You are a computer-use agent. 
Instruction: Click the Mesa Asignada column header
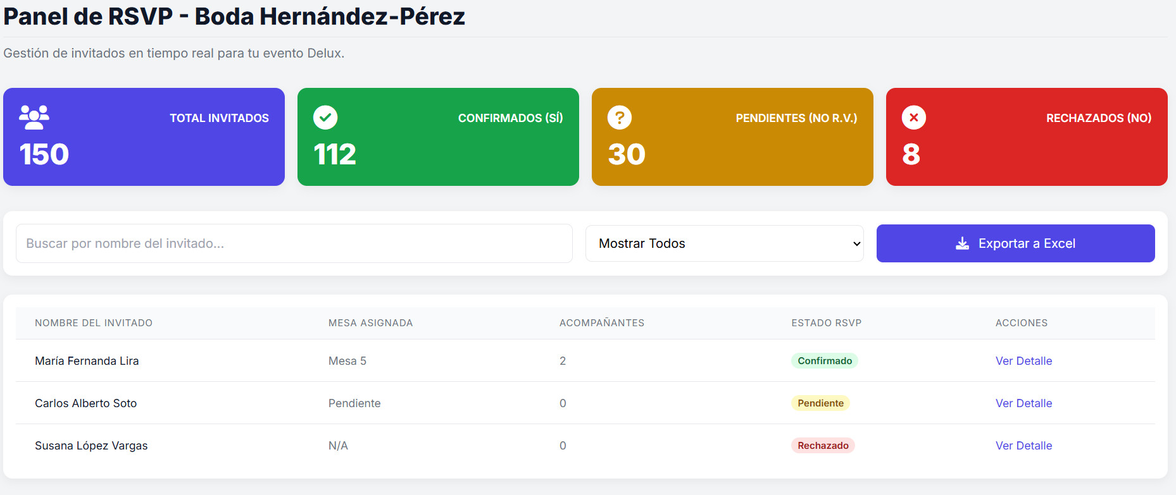[370, 323]
